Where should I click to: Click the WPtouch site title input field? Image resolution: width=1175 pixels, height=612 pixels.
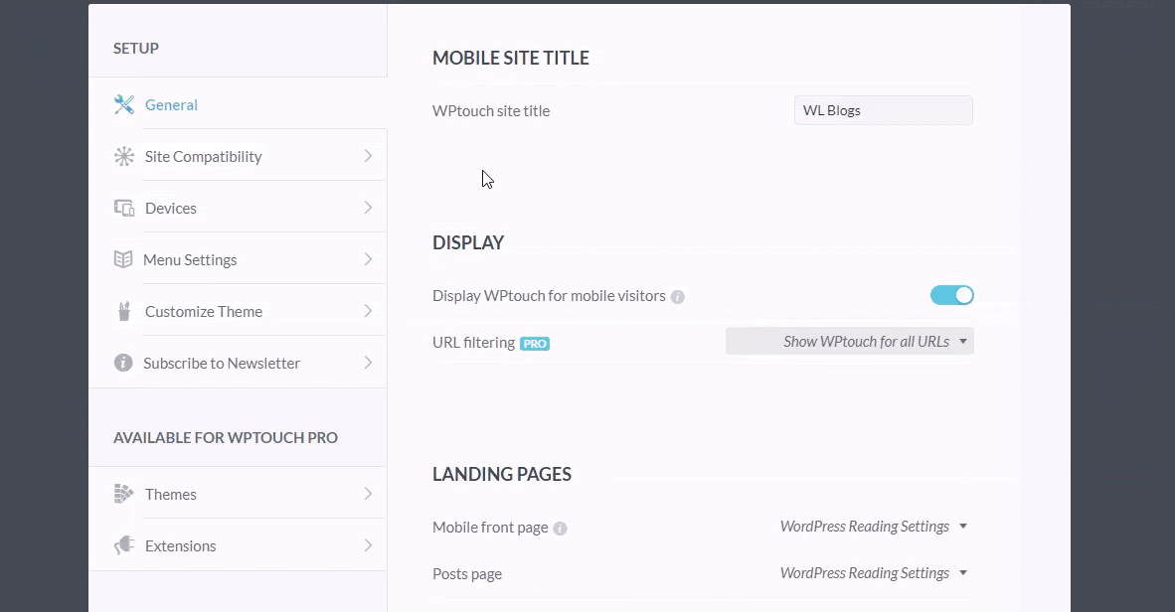(x=884, y=110)
